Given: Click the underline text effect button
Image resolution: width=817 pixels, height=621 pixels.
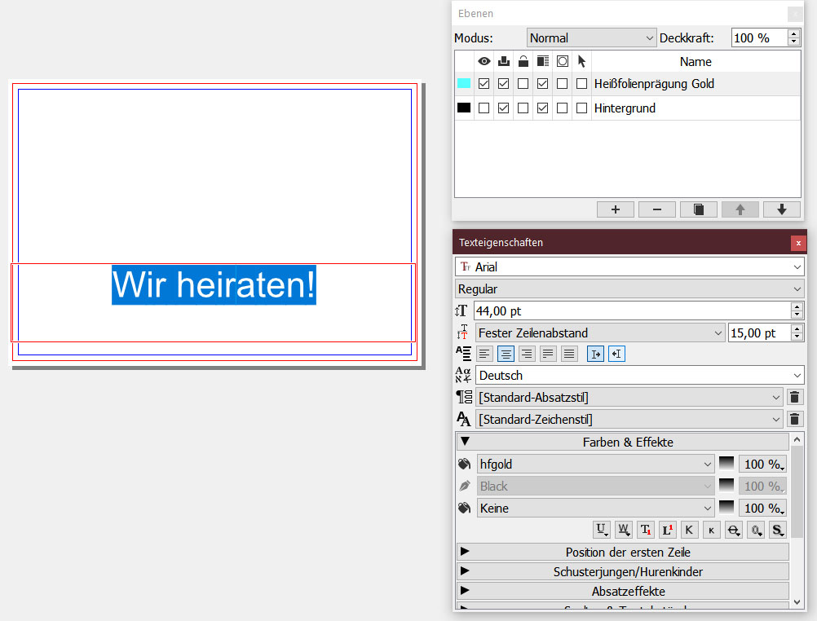Looking at the screenshot, I should click(602, 530).
